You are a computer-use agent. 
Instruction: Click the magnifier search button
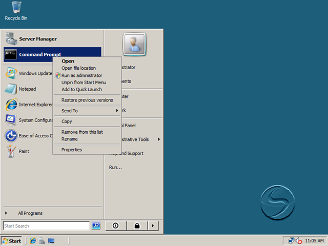[x=96, y=225]
